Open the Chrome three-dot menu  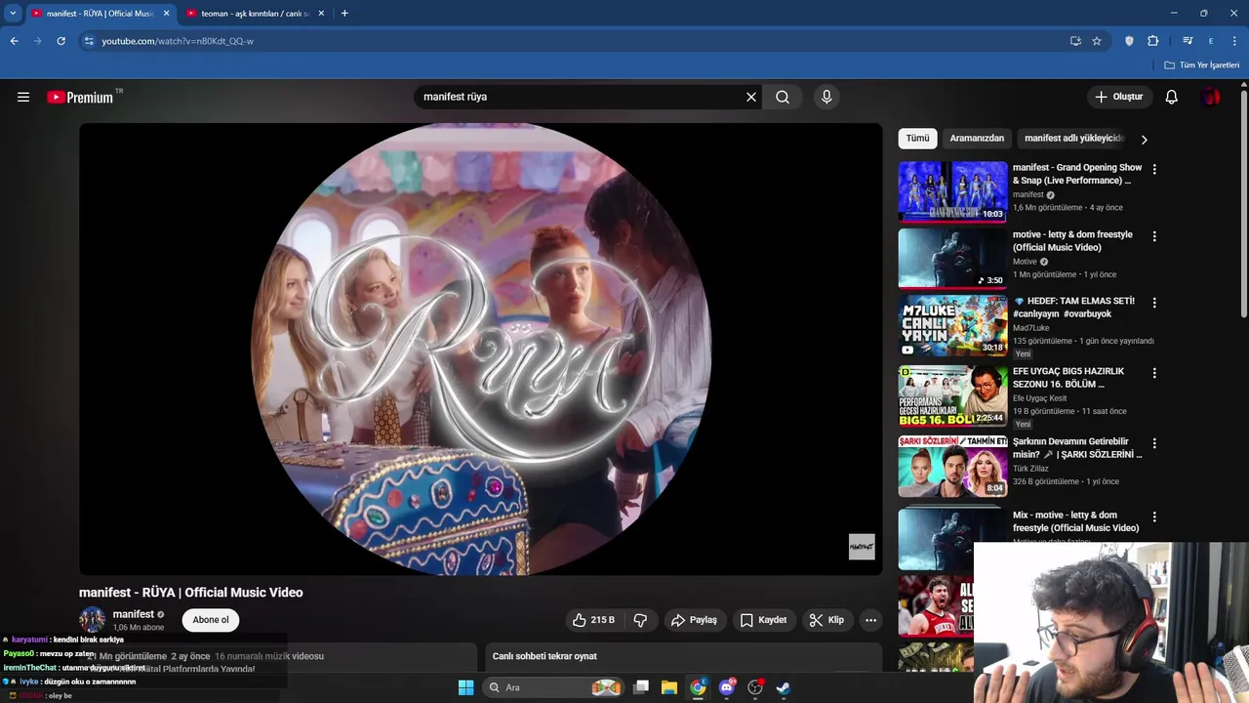pos(1234,41)
